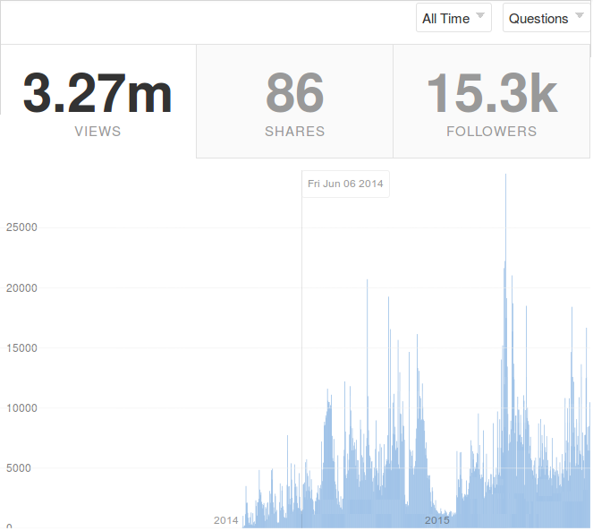Click the 15.3k followers figure

click(491, 94)
